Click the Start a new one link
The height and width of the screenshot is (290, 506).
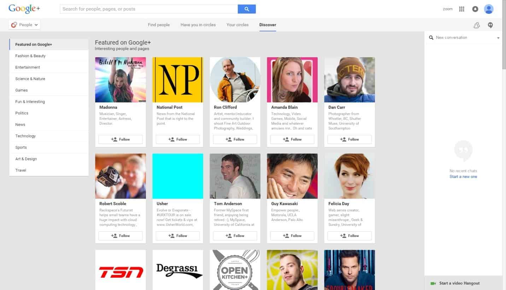pos(463,177)
